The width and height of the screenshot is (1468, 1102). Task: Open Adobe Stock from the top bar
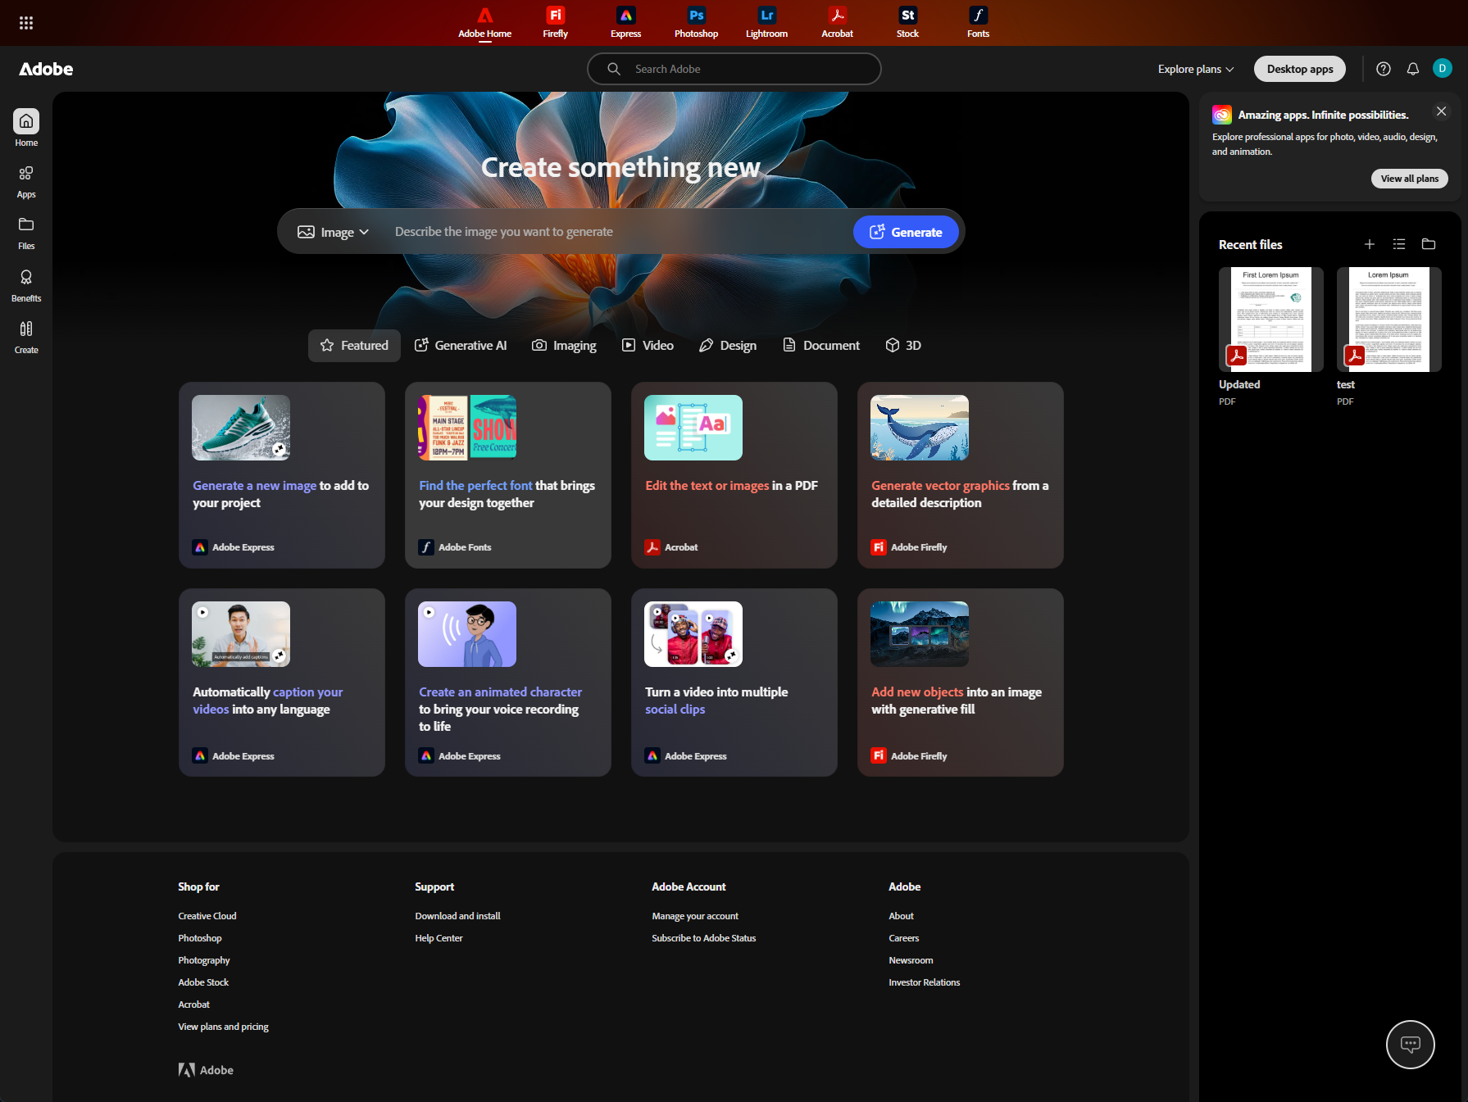click(x=907, y=23)
